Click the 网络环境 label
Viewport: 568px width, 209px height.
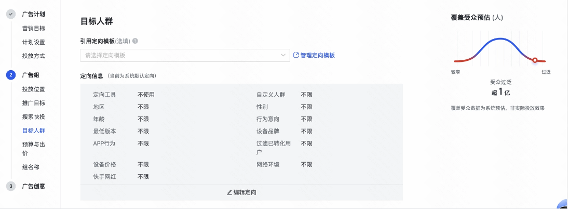[x=268, y=164]
